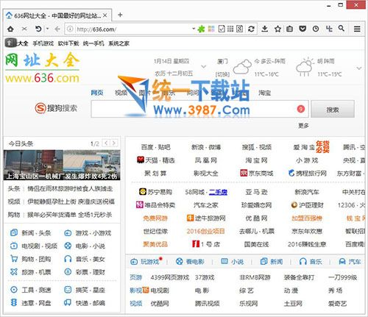Click the dotted grid apps toolbar icon
The width and height of the screenshot is (368, 317).
230,29
